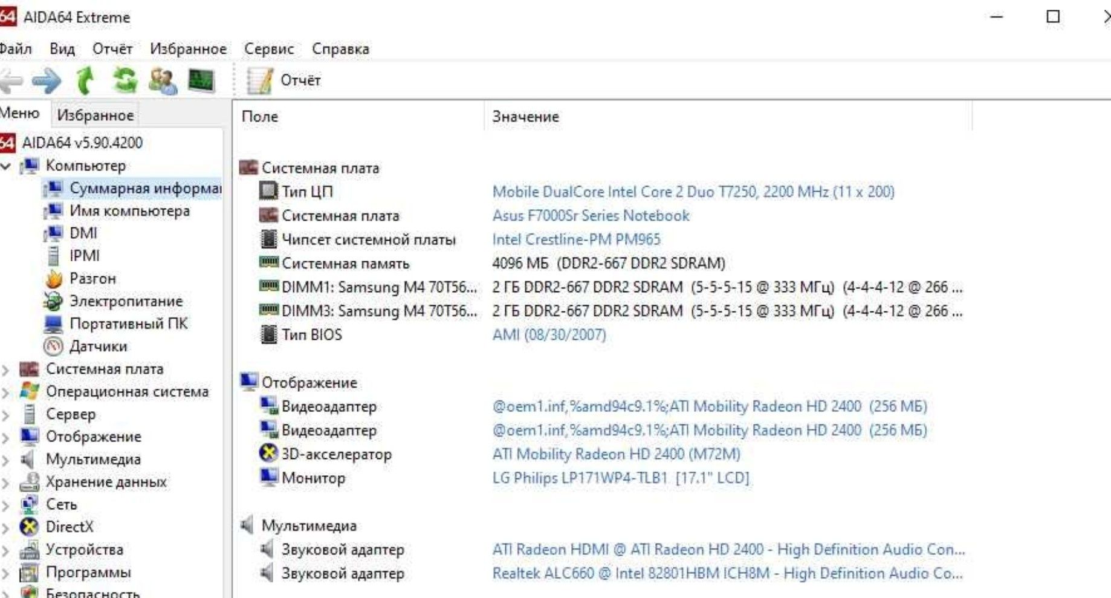Click the back arrow toolbar icon
Image resolution: width=1111 pixels, height=598 pixels.
pos(11,80)
